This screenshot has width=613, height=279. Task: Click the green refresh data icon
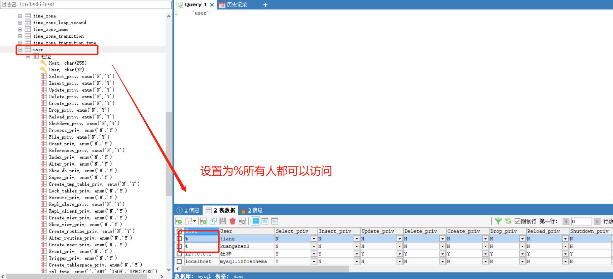click(508, 221)
